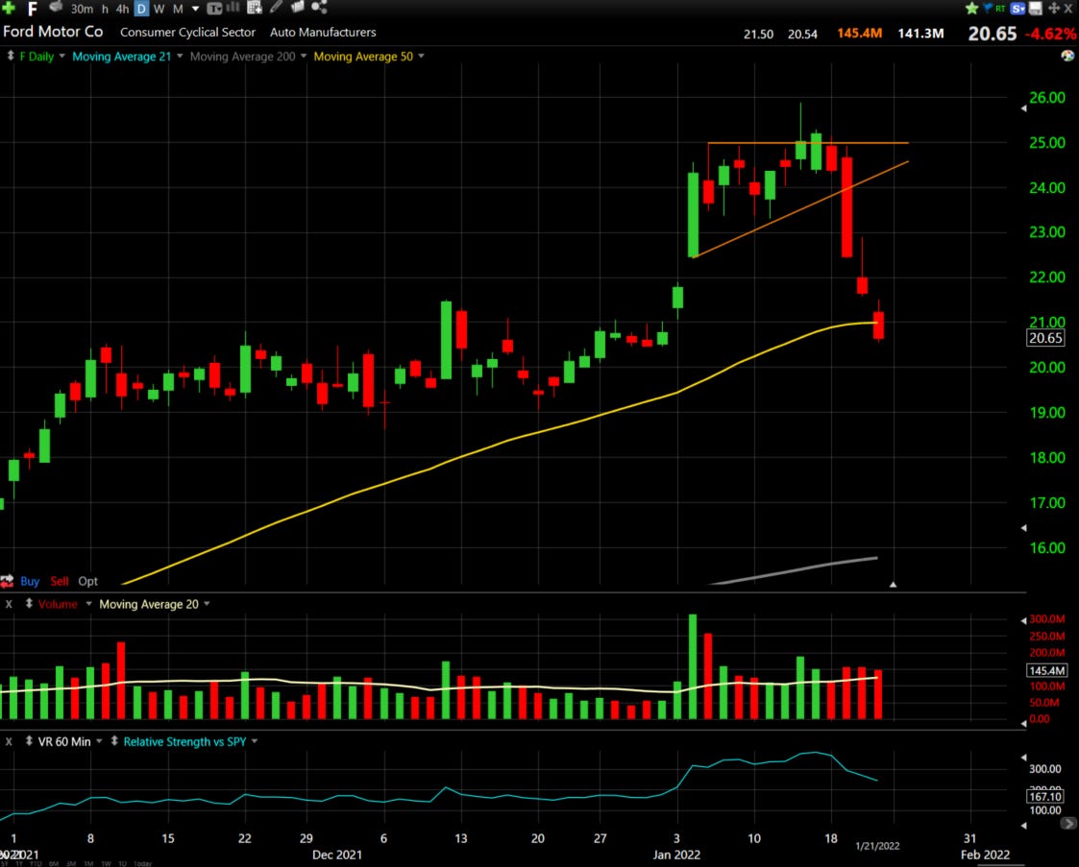Screen dimensions: 1079x867
Task: Open the Volume indicator dropdown
Action: point(88,604)
